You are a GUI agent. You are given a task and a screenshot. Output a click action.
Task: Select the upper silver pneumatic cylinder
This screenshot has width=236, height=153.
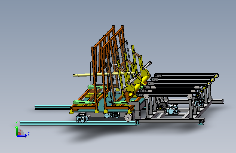[x=147, y=65]
